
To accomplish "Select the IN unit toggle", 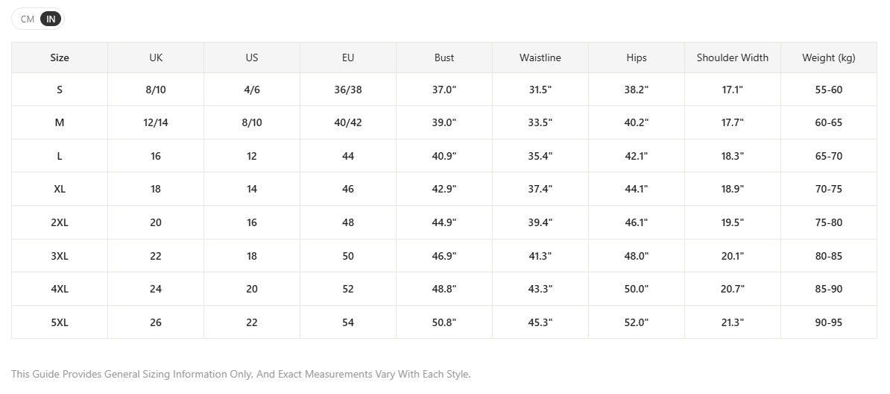I will [51, 19].
